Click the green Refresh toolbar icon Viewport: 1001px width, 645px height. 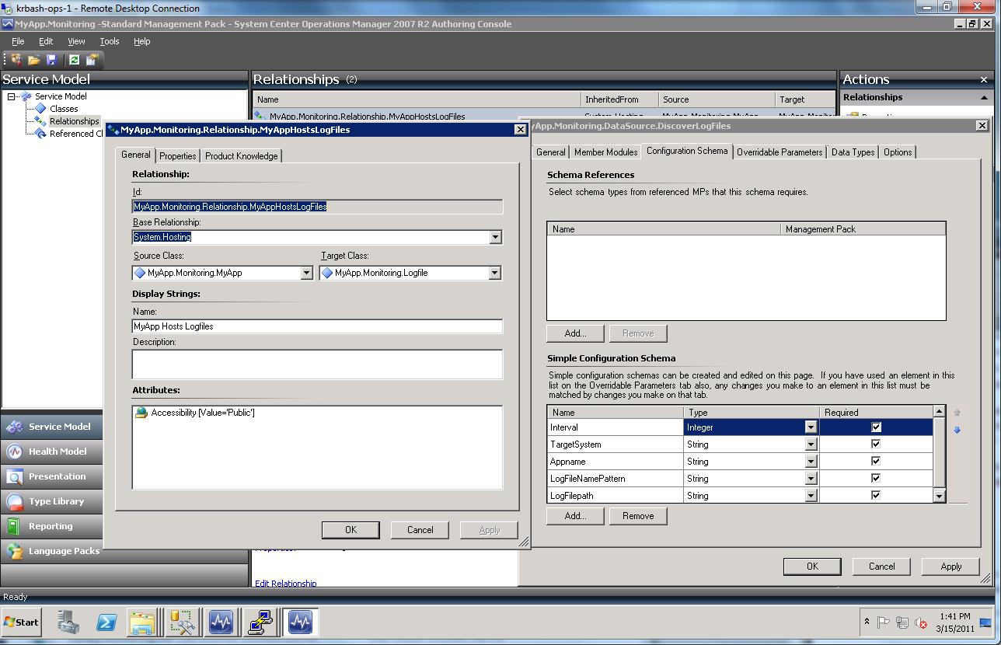point(74,60)
